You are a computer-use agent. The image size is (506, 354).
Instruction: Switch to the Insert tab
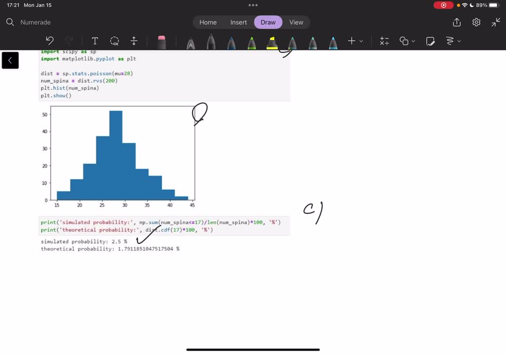pos(239,22)
